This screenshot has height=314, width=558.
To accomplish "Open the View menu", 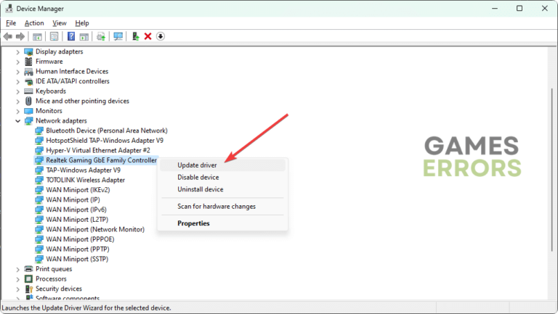I will point(60,23).
